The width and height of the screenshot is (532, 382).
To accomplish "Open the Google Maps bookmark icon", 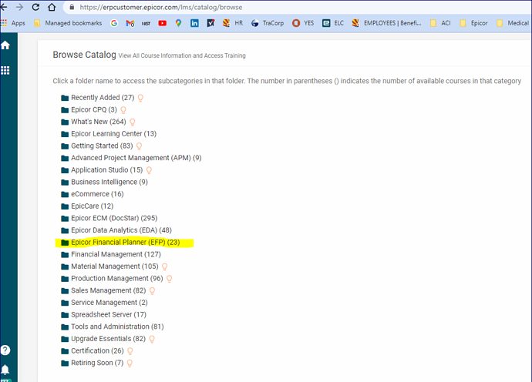I will click(x=178, y=23).
